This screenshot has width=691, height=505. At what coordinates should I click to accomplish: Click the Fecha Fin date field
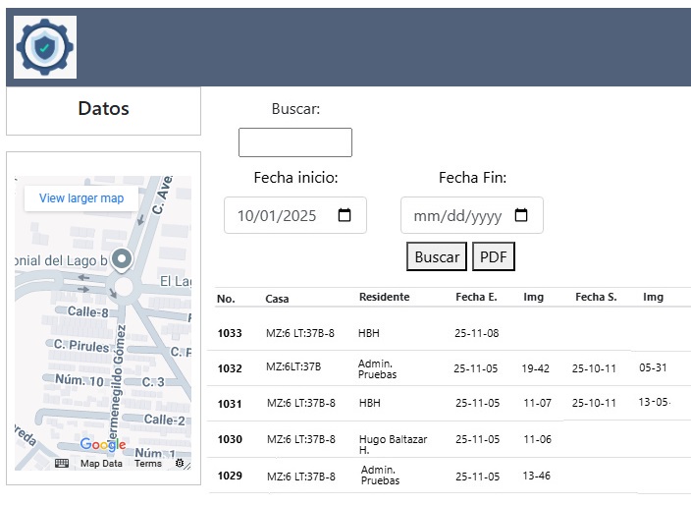458,216
